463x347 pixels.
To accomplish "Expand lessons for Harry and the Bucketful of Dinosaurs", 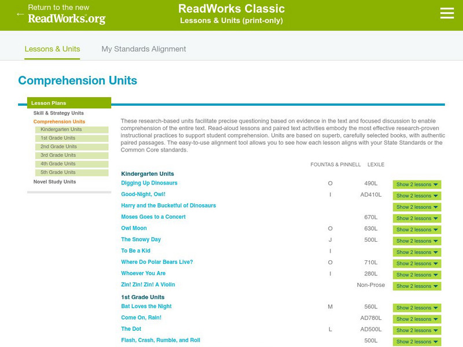I will point(417,207).
